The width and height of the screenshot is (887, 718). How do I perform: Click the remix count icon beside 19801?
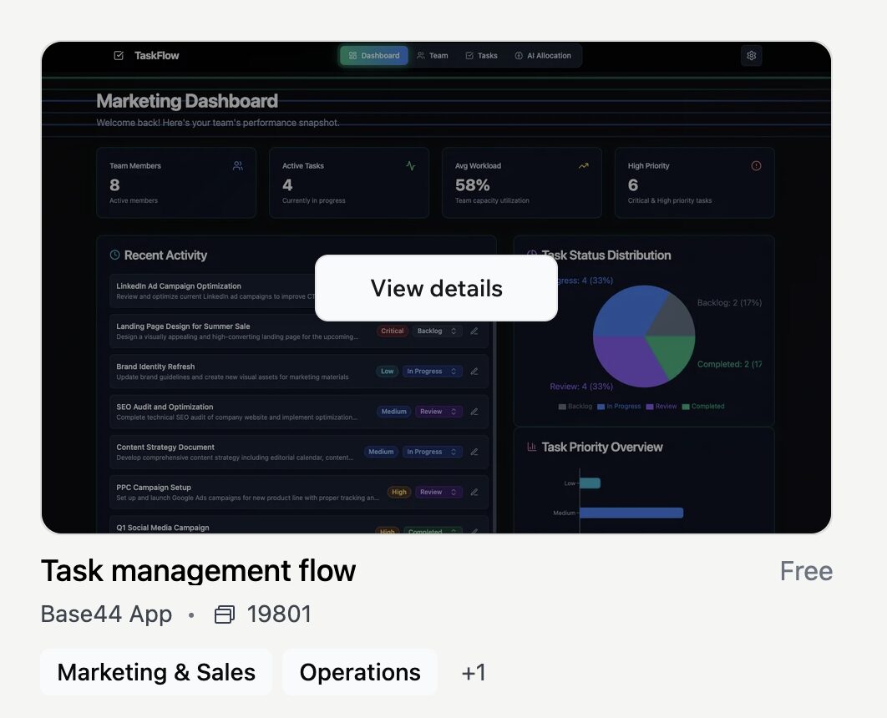point(225,615)
